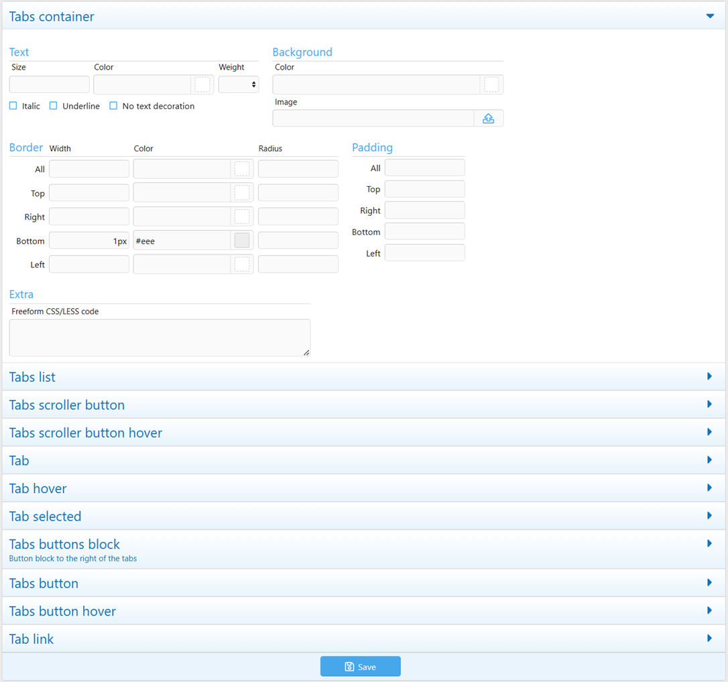Click the Border Bottom #eee color swatch
The width and height of the screenshot is (728, 682).
click(x=242, y=241)
